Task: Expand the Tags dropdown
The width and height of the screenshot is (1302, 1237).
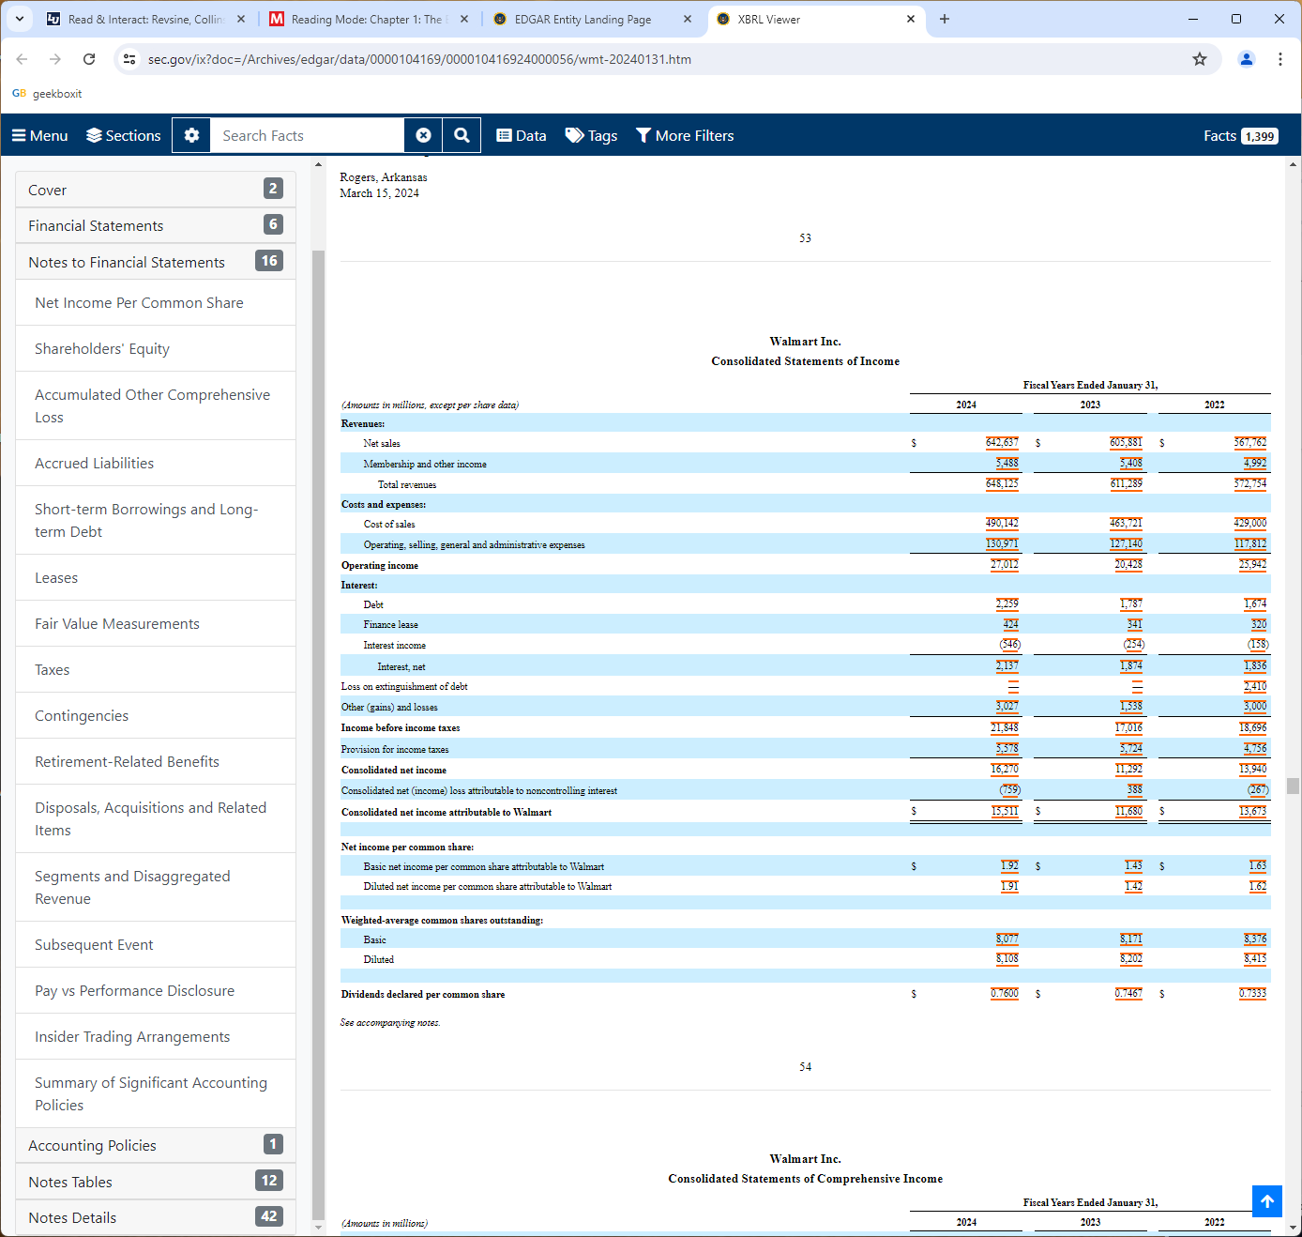Action: click(591, 135)
